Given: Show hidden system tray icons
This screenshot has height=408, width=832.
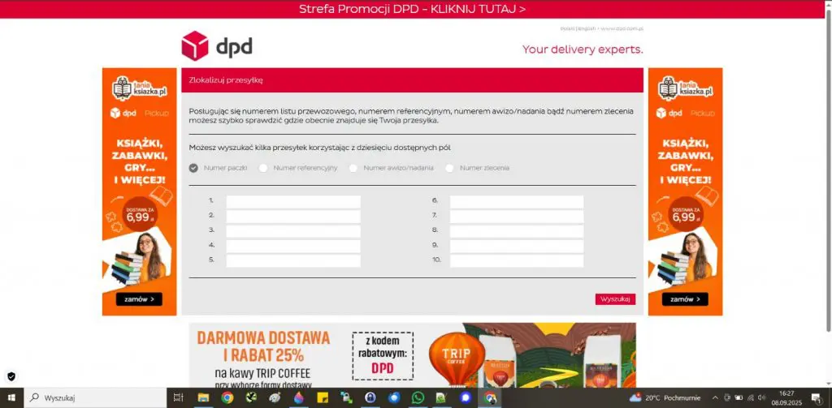Looking at the screenshot, I should pos(715,397).
